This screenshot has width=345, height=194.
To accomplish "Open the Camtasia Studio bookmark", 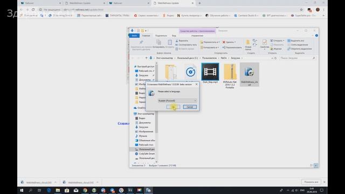I will point(246,16).
